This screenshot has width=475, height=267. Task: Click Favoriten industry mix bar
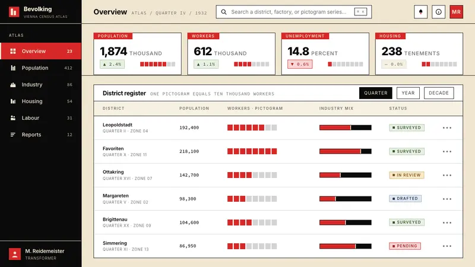coord(346,151)
